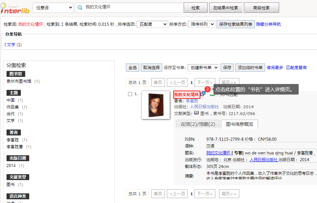Image resolution: width=317 pixels, height=203 pixels.
Task: Click the 高级检索 advanced search button
Action: click(261, 8)
